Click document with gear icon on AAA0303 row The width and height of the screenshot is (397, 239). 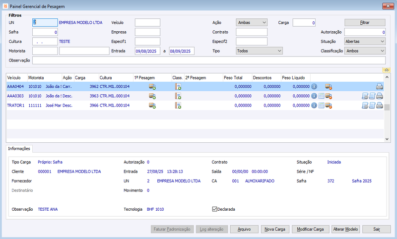(x=365, y=96)
